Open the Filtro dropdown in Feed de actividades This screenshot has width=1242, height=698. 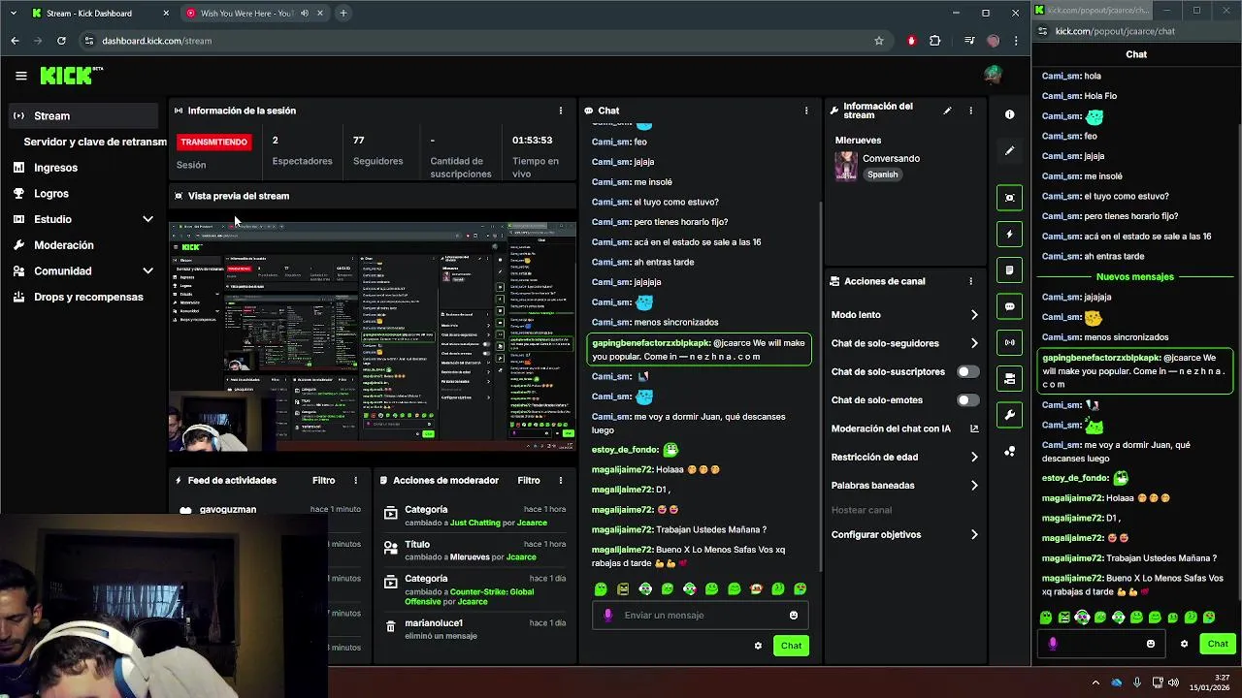pos(323,480)
